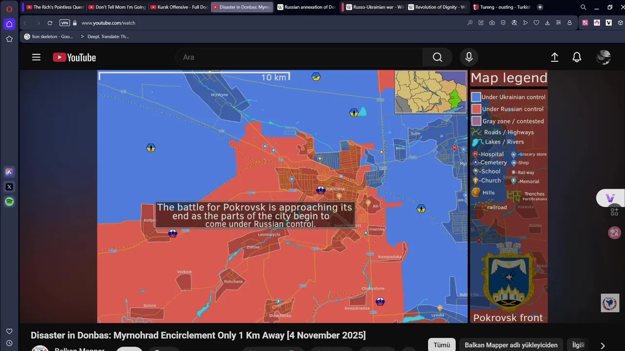Image resolution: width=625 pixels, height=351 pixels.
Task: Click the floating grid icon below V pill
Action: point(614,212)
